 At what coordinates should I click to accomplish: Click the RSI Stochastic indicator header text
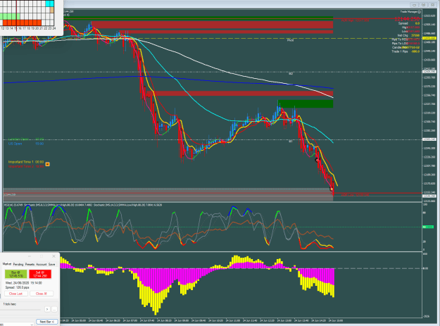pos(83,205)
